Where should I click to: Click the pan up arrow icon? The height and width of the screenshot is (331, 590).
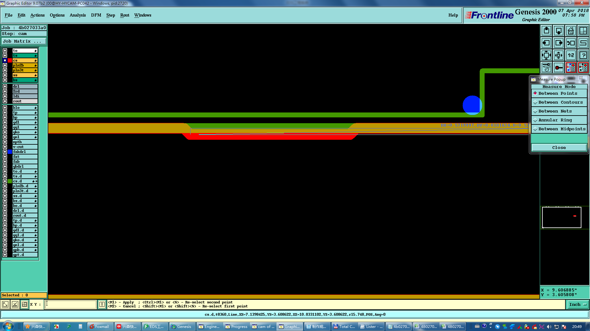[546, 31]
